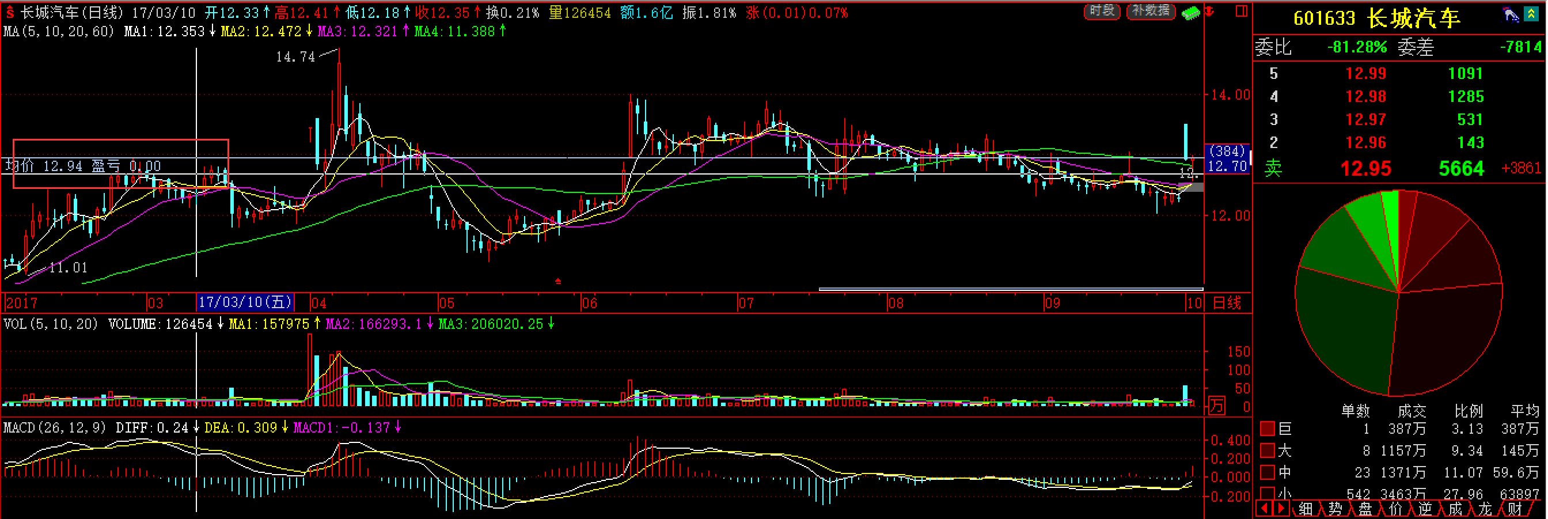Click the 巨 order color swatch
Screen dimensions: 1548x519
pos(1268,428)
